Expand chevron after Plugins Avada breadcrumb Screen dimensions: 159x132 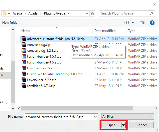click(68, 13)
